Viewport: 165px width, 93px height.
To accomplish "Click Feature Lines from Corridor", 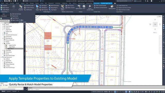I will tap(124, 8).
